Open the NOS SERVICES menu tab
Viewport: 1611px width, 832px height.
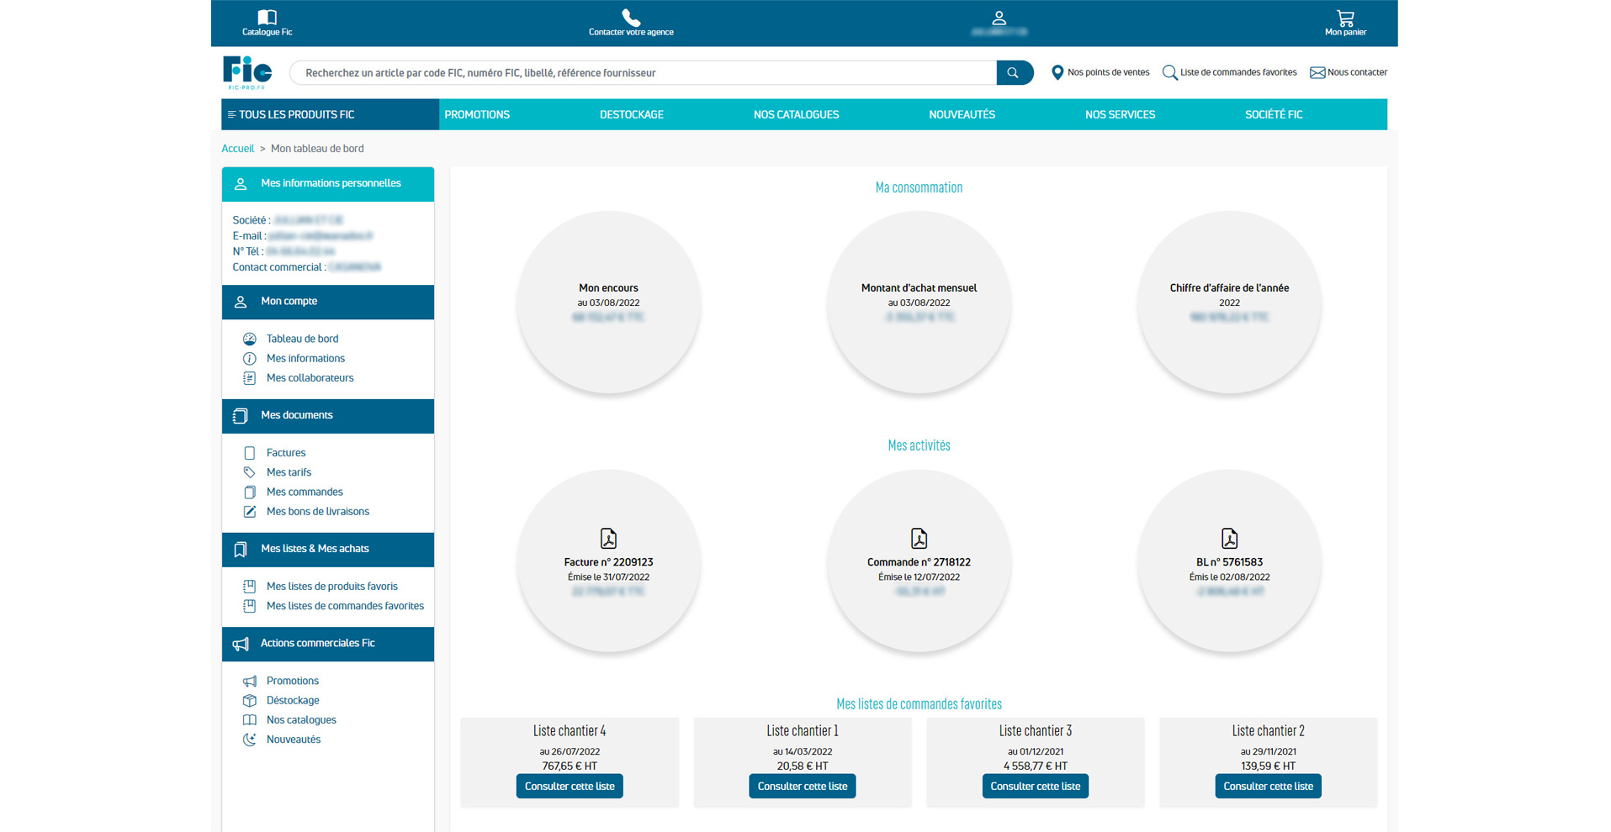coord(1120,115)
